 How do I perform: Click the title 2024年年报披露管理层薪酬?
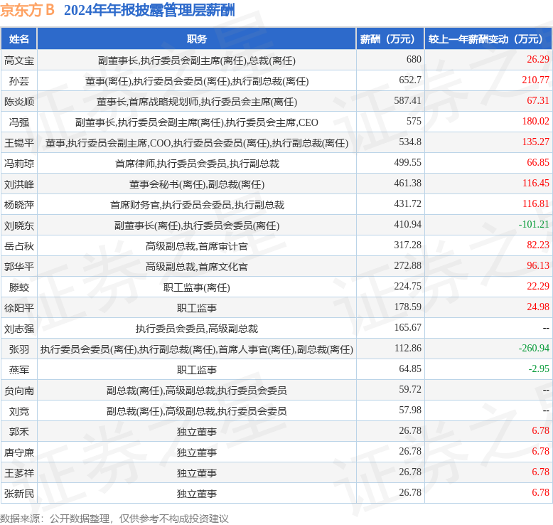(x=149, y=10)
